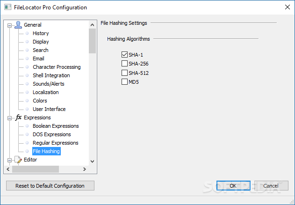Click the tree scroll up arrow
Viewport: 295px width, 205px height.
click(x=92, y=25)
